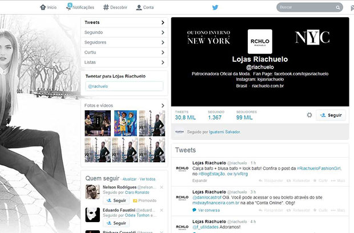Favorite the Calça bafo tweet
This screenshot has width=354, height=233.
[x=320, y=180]
